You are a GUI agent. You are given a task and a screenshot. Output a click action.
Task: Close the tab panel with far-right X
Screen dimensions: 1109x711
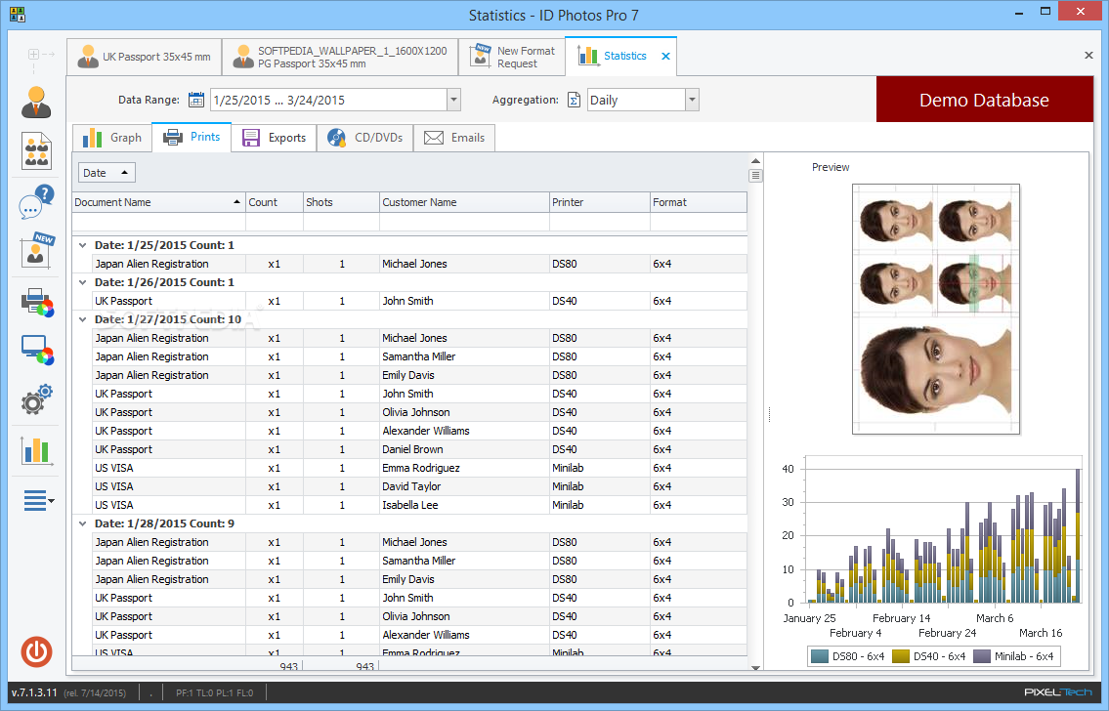[1088, 55]
